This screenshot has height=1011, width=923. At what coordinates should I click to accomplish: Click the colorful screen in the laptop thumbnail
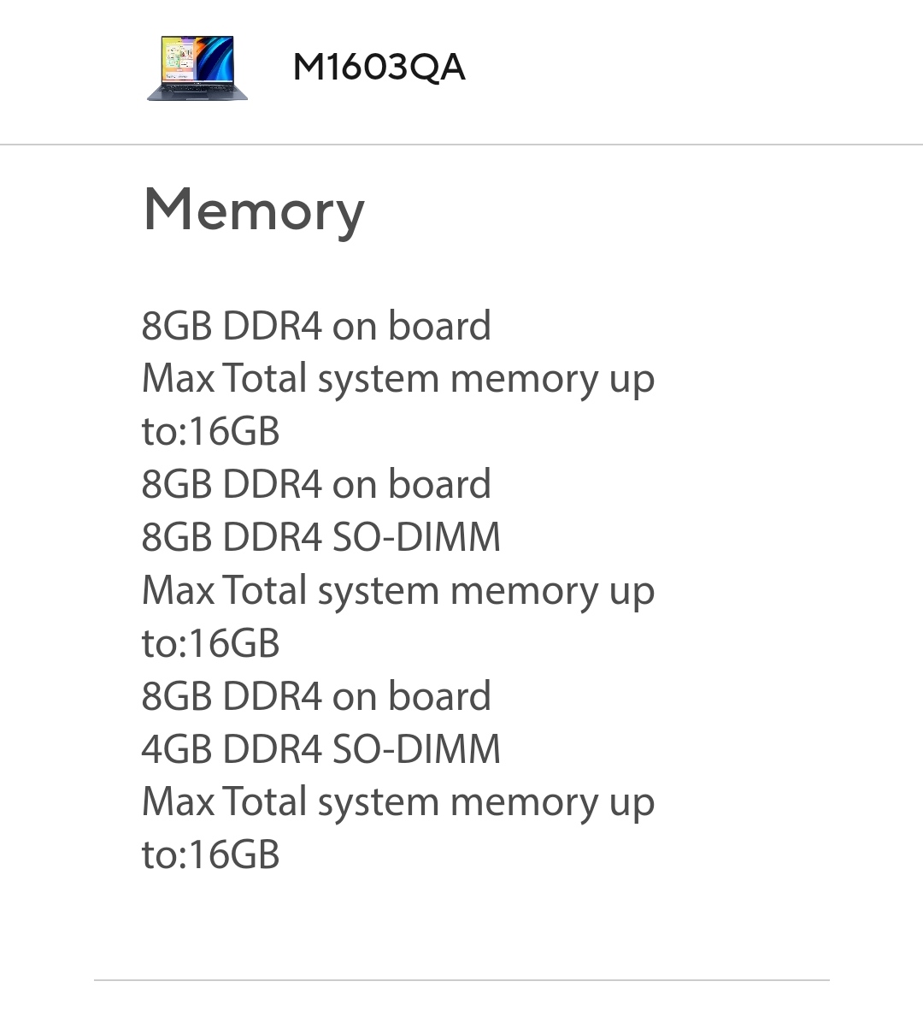pyautogui.click(x=197, y=58)
